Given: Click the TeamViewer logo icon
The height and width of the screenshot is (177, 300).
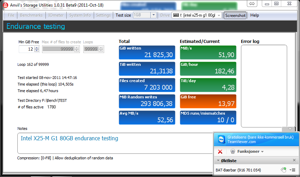Looking at the screenshot, I should [x=222, y=139].
